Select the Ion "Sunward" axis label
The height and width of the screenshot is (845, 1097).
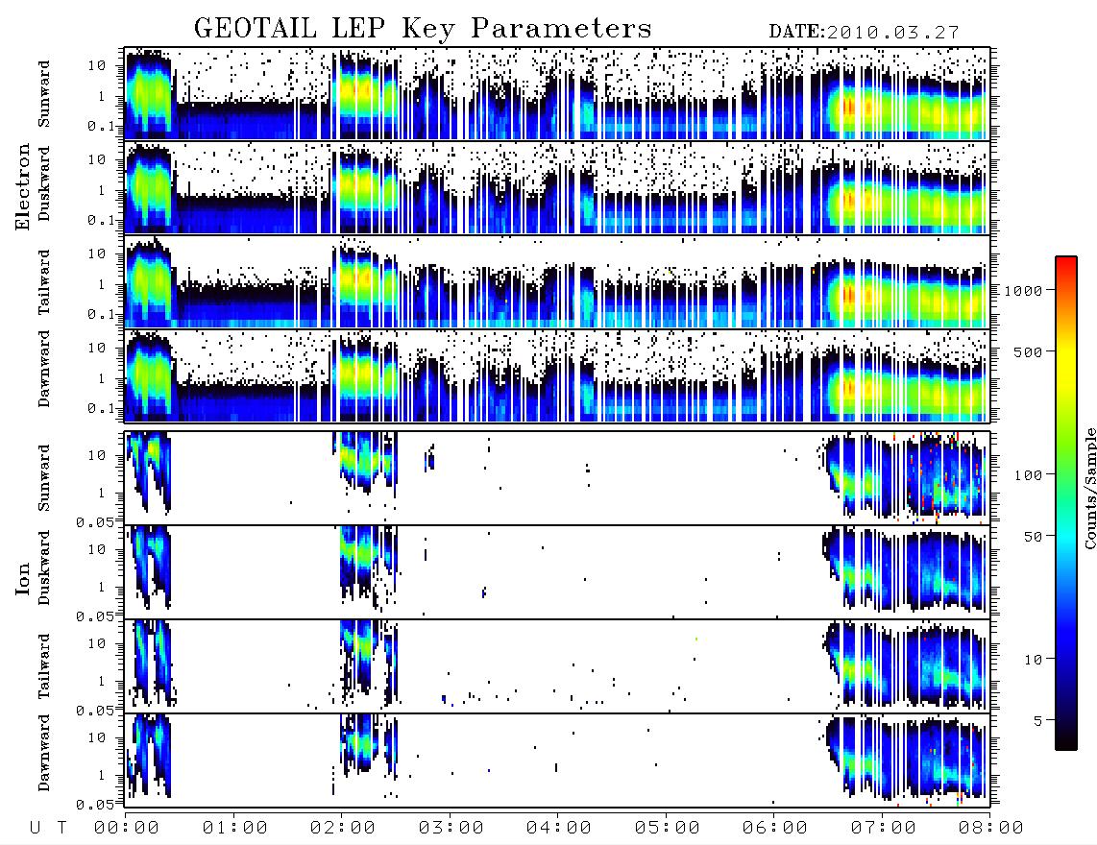tap(44, 478)
